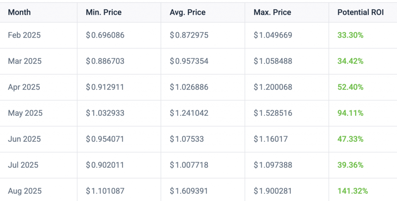The width and height of the screenshot is (397, 201).
Task: Select the Jul 2025 row label
Action: (23, 165)
